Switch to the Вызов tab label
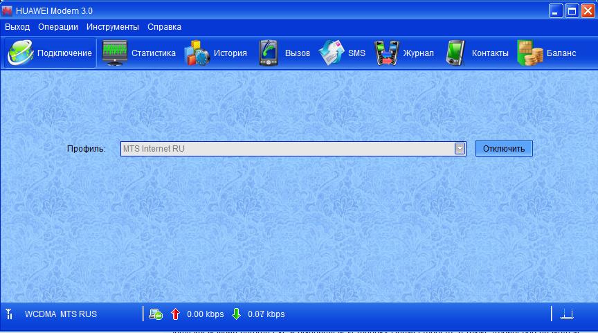 click(x=298, y=53)
